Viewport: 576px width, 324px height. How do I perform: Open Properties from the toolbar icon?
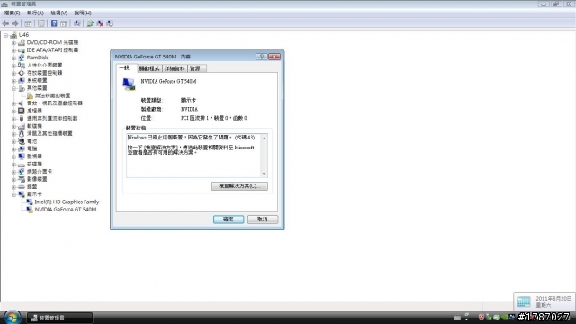click(41, 23)
